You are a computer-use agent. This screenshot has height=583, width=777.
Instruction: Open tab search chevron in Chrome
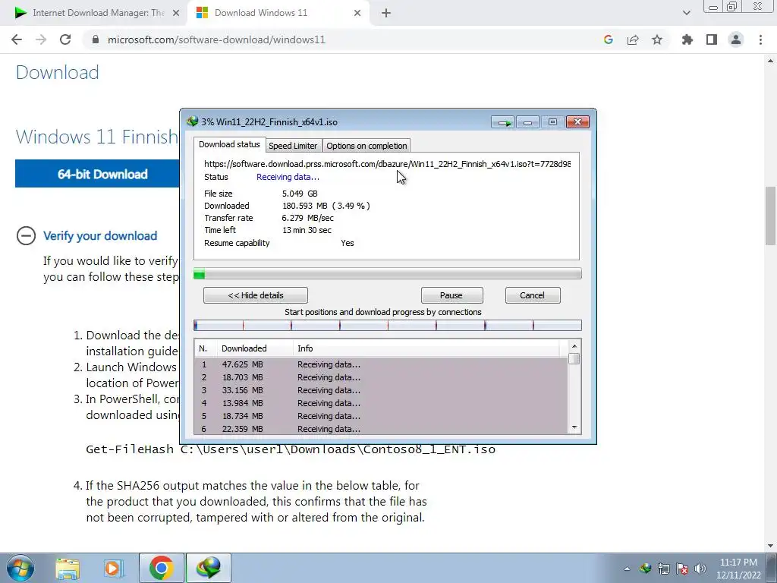coord(686,13)
